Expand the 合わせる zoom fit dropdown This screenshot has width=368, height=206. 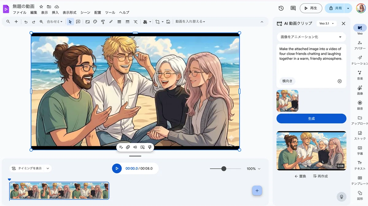[x=55, y=22]
